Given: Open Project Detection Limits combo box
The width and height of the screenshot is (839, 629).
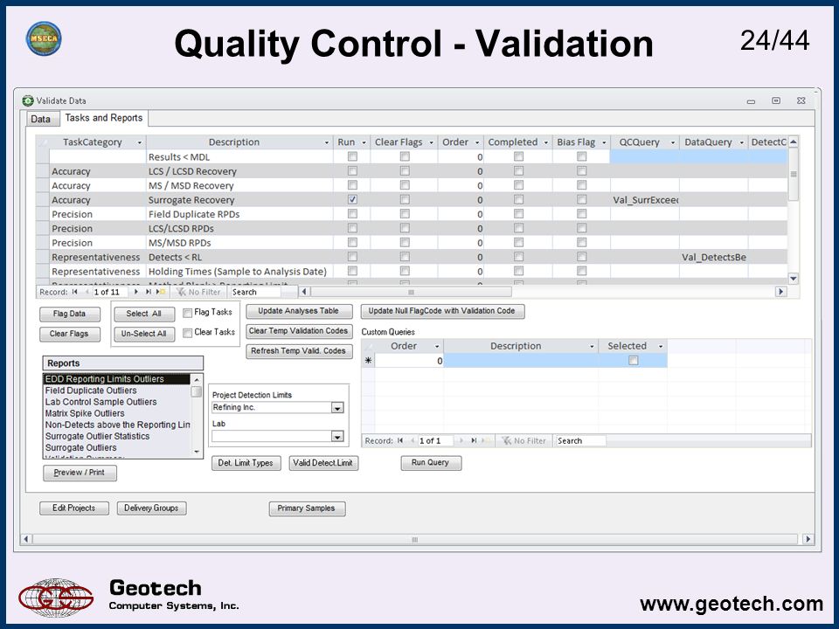Looking at the screenshot, I should [337, 408].
